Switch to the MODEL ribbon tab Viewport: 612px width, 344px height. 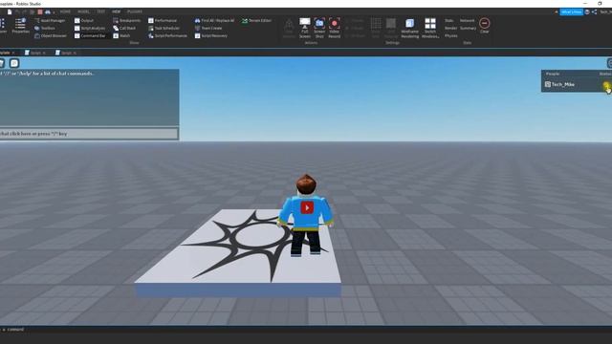[x=83, y=11]
